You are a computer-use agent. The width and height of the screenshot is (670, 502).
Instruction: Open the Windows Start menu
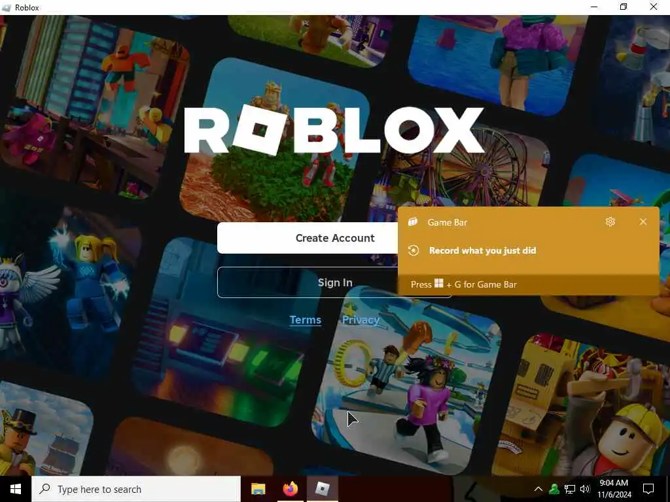click(16, 489)
